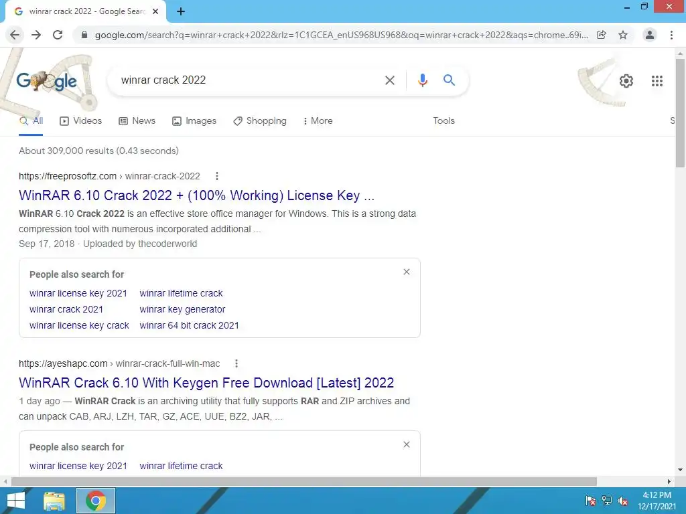Select the All results tab
Image resolution: width=686 pixels, height=514 pixels.
[x=31, y=121]
